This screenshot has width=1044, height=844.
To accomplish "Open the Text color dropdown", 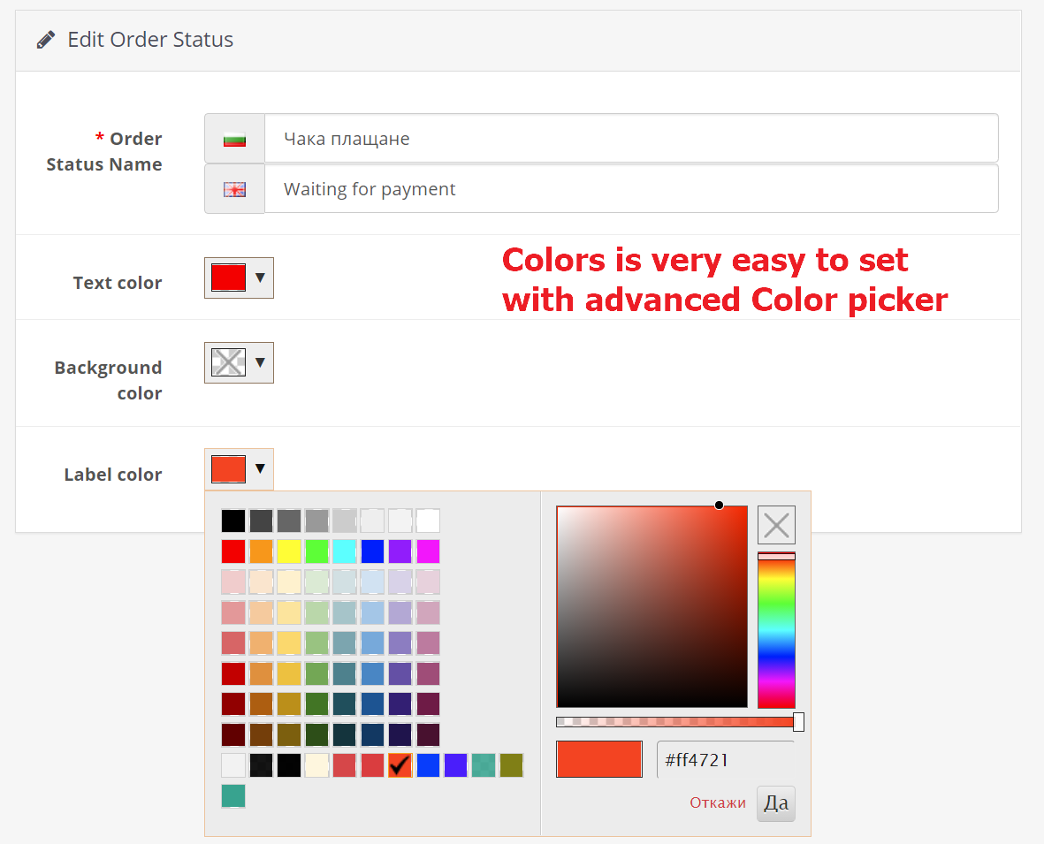I will click(x=239, y=278).
